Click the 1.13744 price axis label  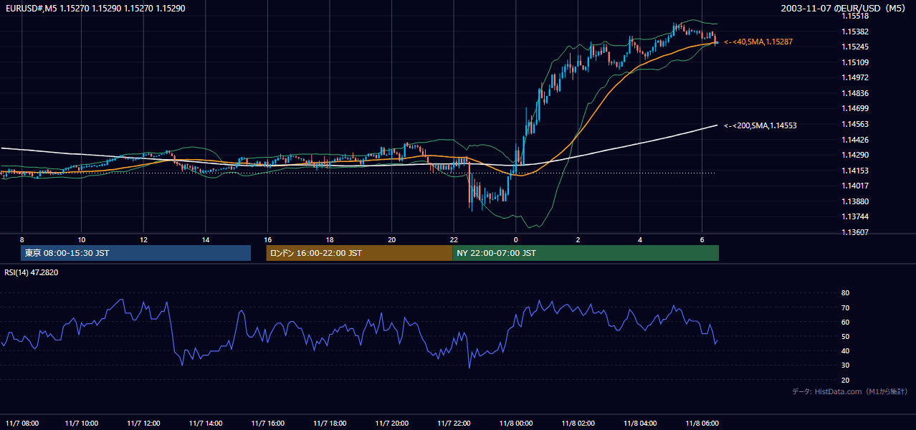click(x=856, y=216)
